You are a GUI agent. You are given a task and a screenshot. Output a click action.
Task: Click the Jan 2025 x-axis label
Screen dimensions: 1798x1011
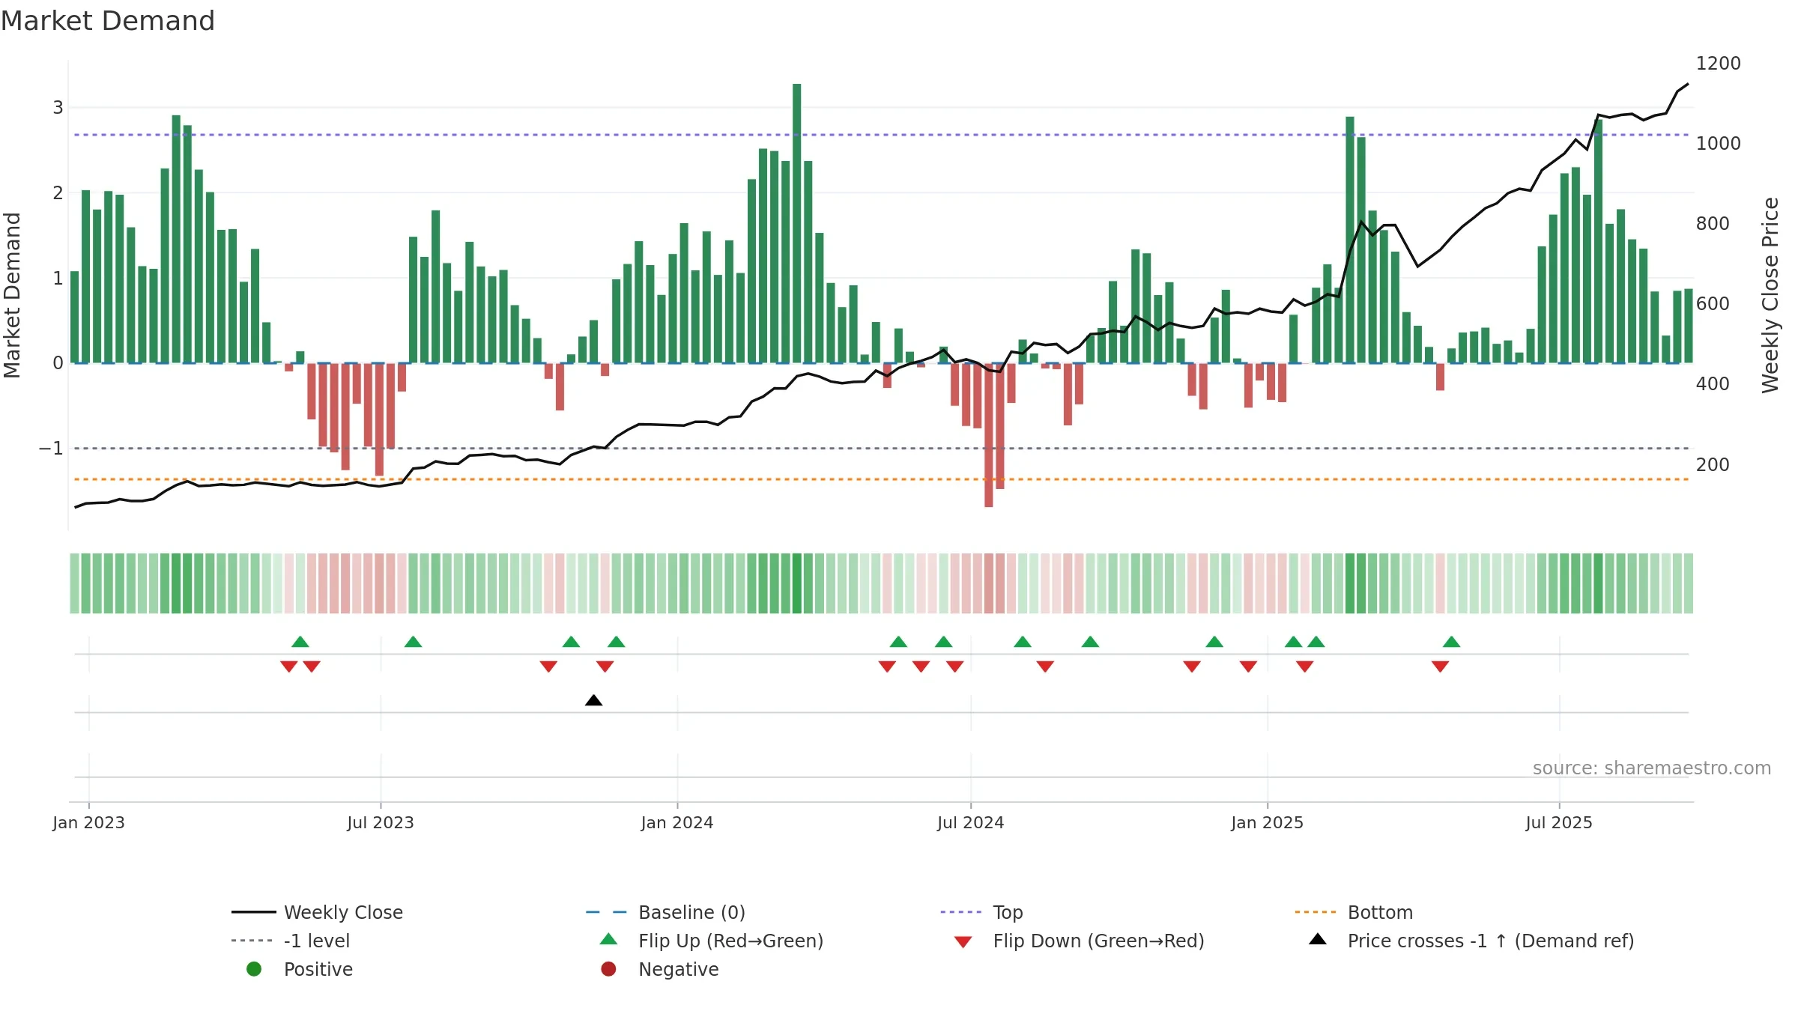(x=1268, y=822)
